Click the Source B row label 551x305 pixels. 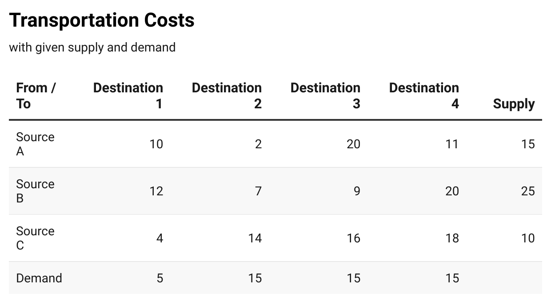tap(35, 191)
